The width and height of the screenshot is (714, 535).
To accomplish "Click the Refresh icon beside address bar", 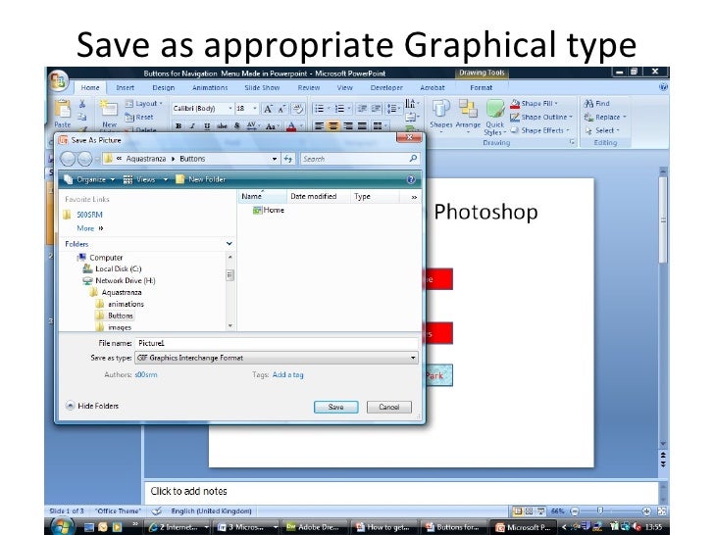I will pos(288,159).
